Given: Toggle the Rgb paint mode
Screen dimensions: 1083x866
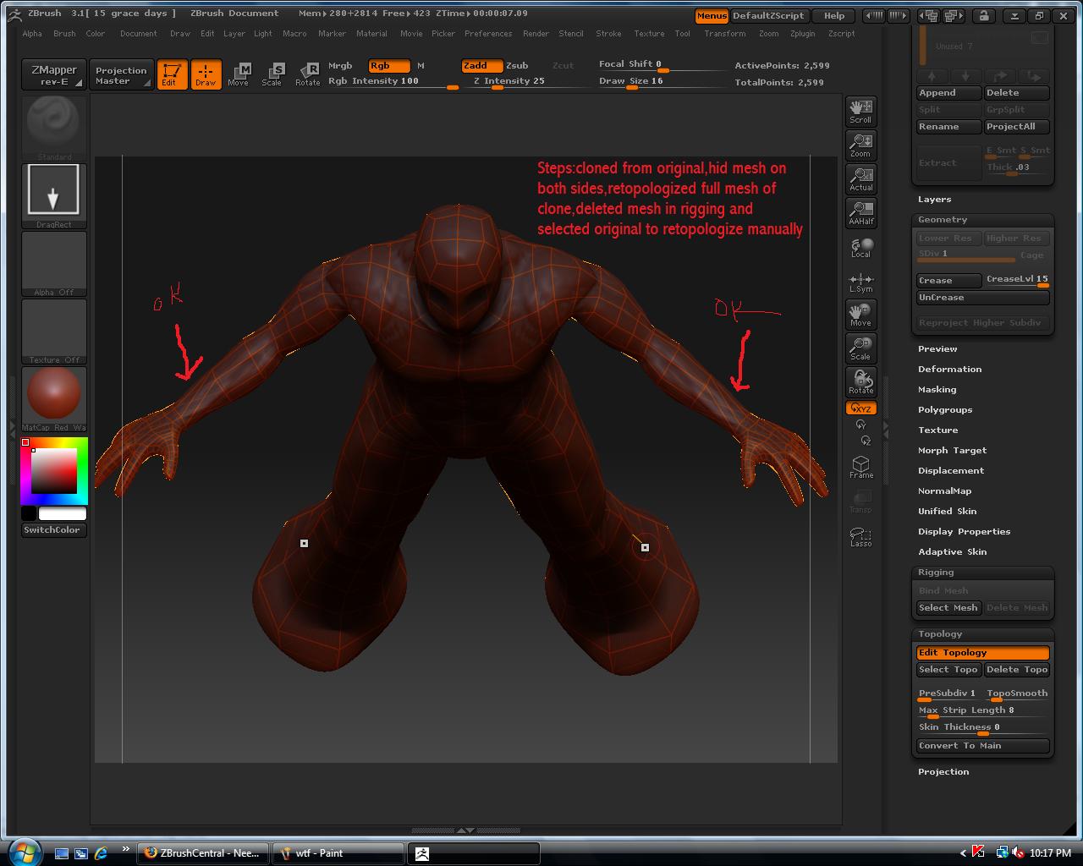Looking at the screenshot, I should coord(389,65).
